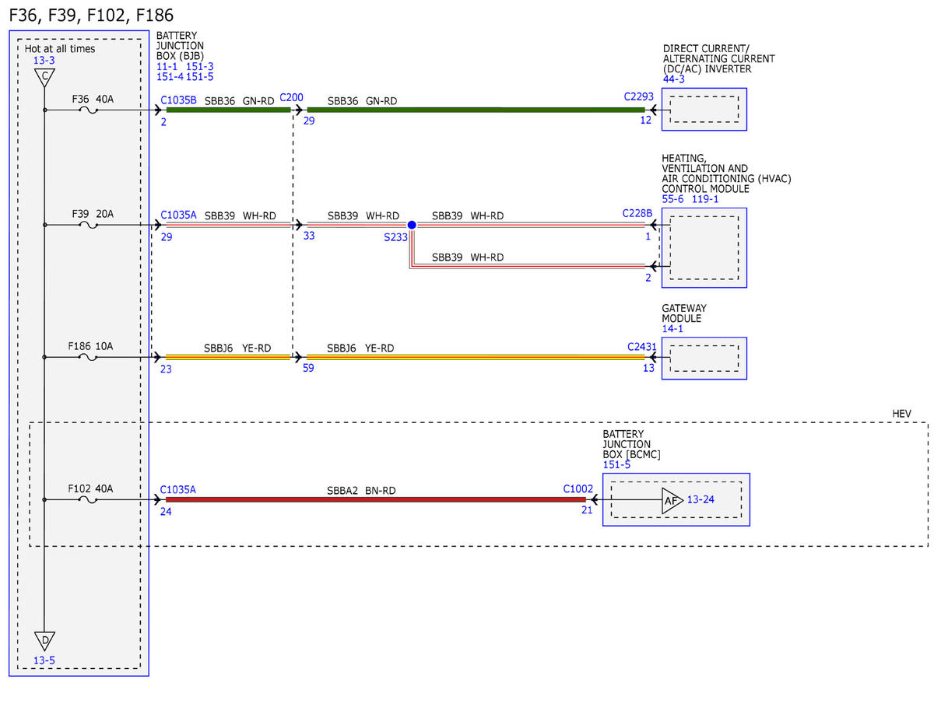Click pin number 12 at C2293
This screenshot has width=934, height=721.
coord(646,121)
